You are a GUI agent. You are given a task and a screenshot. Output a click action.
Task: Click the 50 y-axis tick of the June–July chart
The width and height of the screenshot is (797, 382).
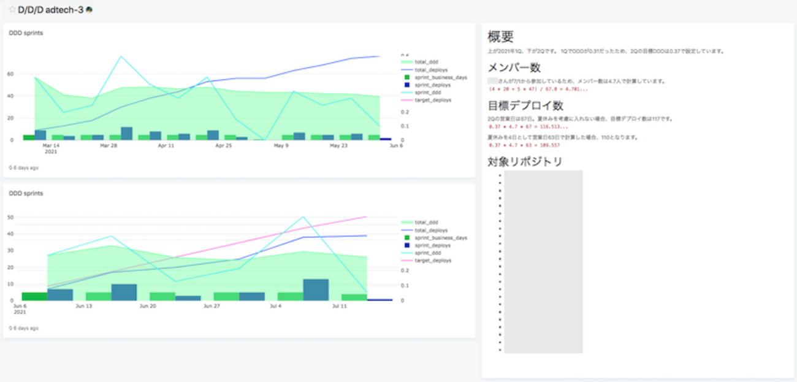click(10, 217)
